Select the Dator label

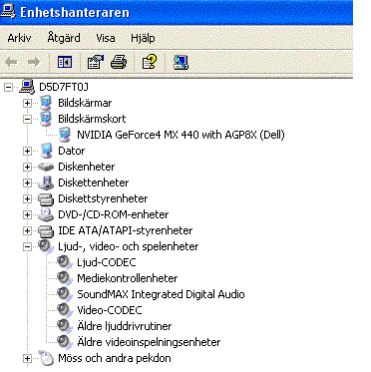click(72, 151)
